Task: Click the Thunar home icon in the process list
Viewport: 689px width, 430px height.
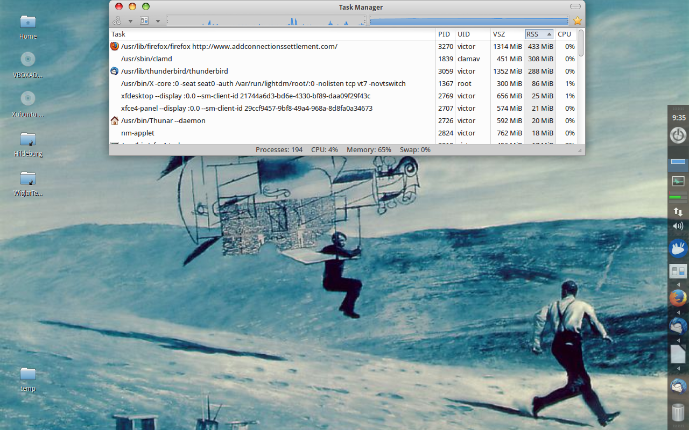Action: tap(114, 120)
